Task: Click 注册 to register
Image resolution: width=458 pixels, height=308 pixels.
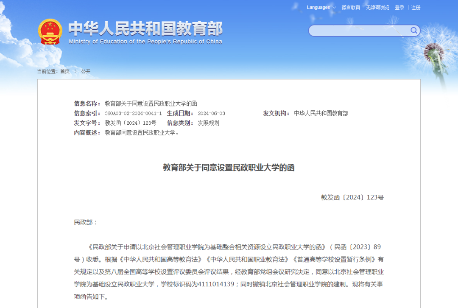Action: coord(416,7)
